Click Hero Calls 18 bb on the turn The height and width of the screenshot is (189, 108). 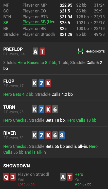pos(81,120)
